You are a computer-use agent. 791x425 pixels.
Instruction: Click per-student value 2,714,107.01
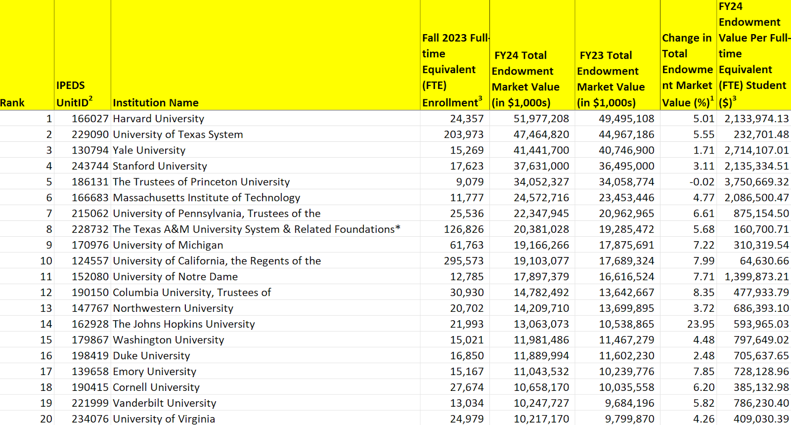(x=754, y=150)
